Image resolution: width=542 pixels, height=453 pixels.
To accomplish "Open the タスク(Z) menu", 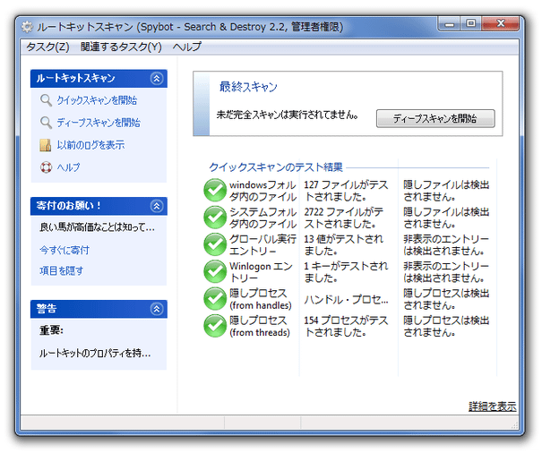I will [47, 47].
